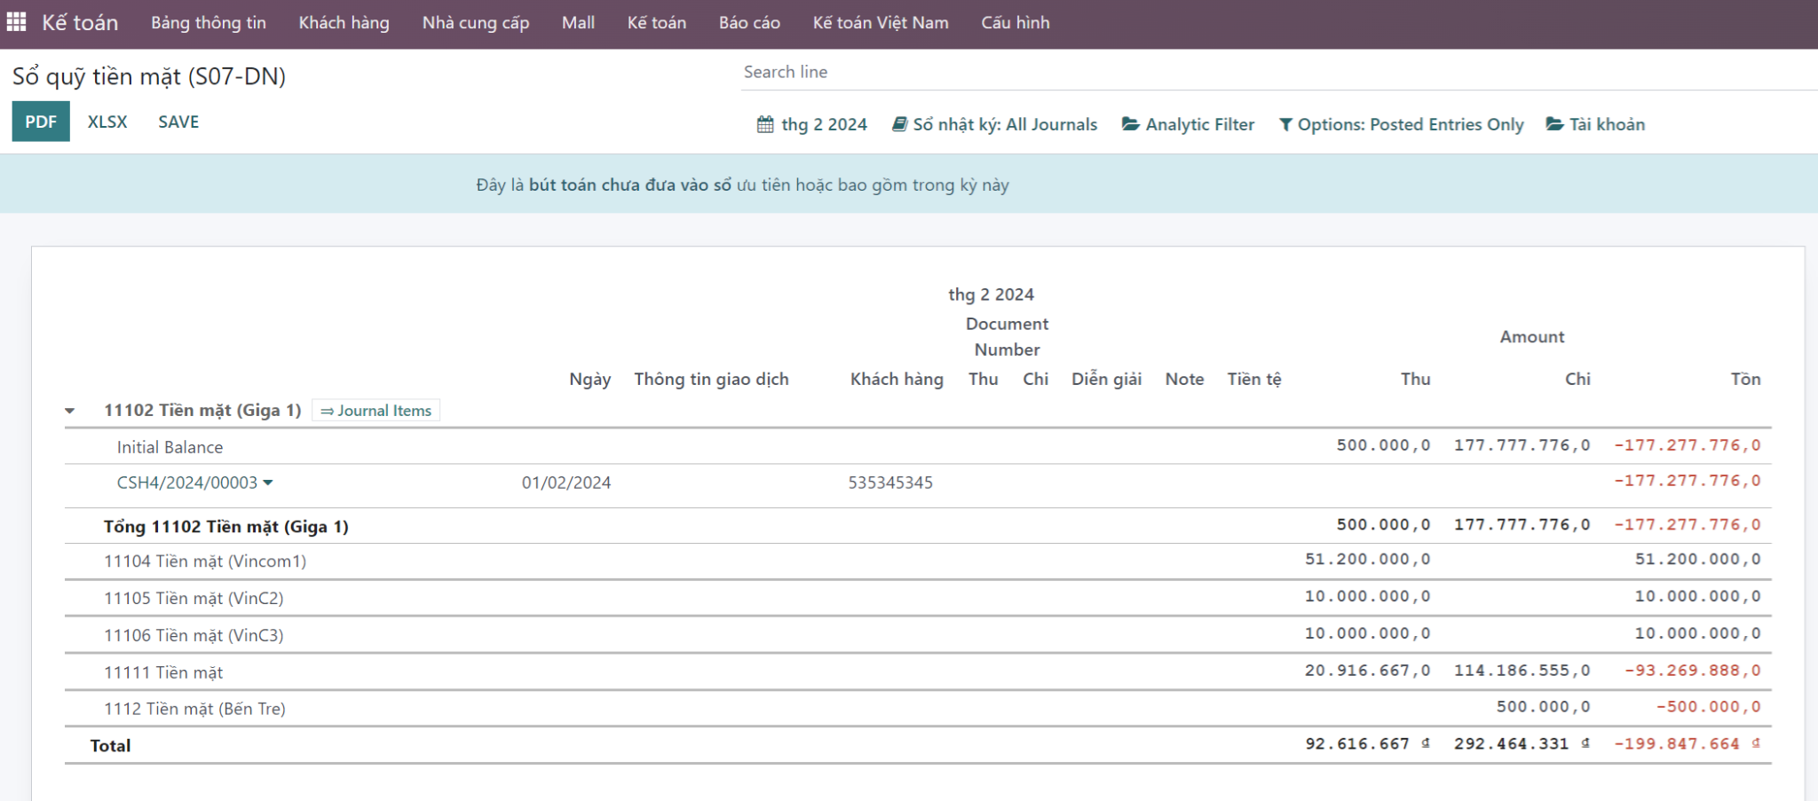The height and width of the screenshot is (801, 1818).
Task: Open the Kế toán Việt Nam menu
Action: pos(881,22)
